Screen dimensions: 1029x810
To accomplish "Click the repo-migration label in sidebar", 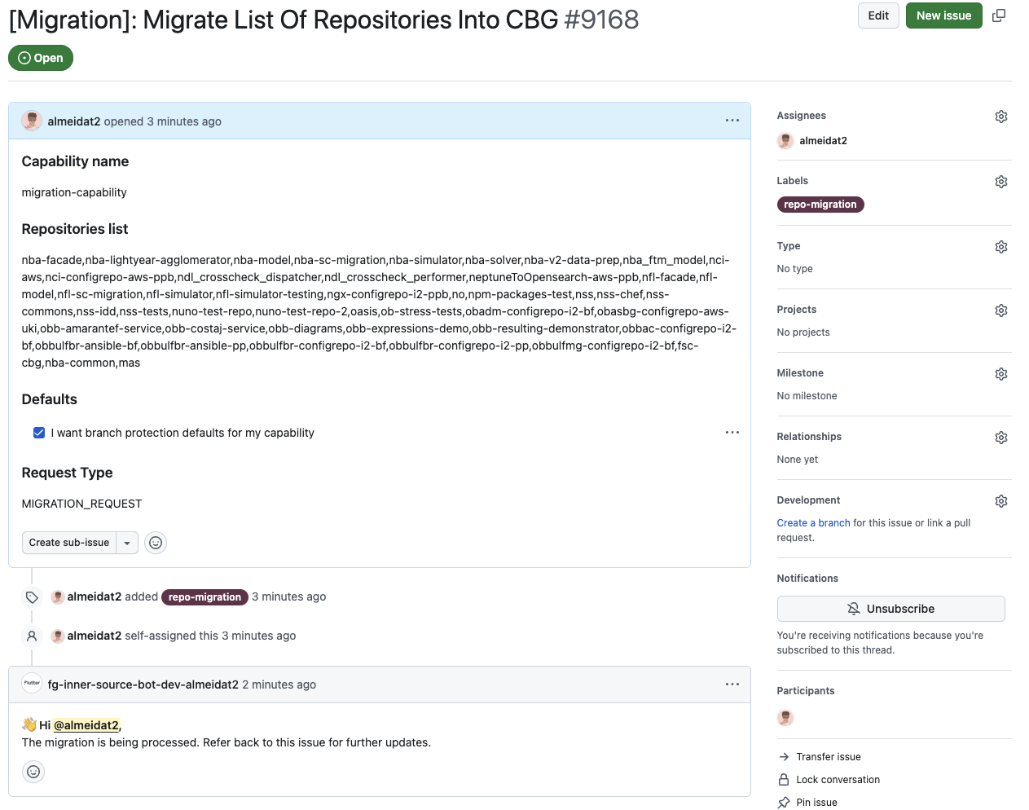I will pos(820,205).
